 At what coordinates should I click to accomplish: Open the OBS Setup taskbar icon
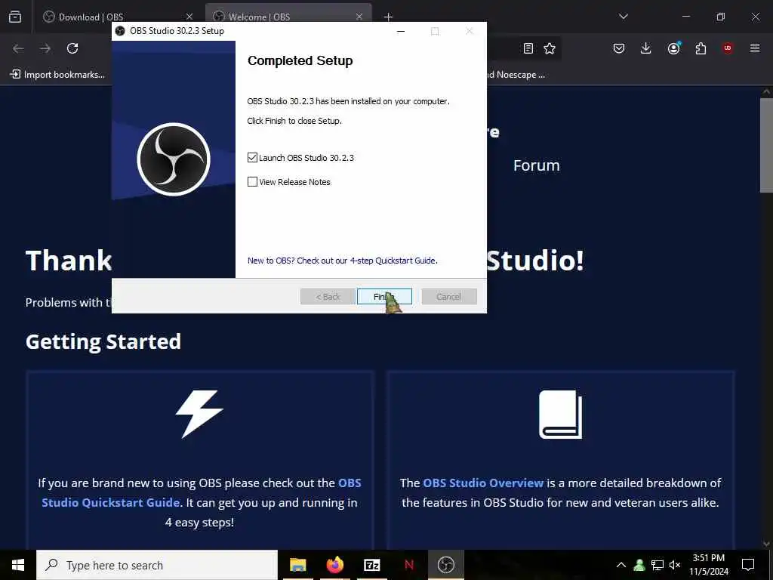click(x=445, y=565)
